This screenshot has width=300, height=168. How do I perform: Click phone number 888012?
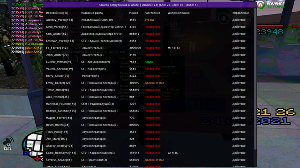coord(135,34)
